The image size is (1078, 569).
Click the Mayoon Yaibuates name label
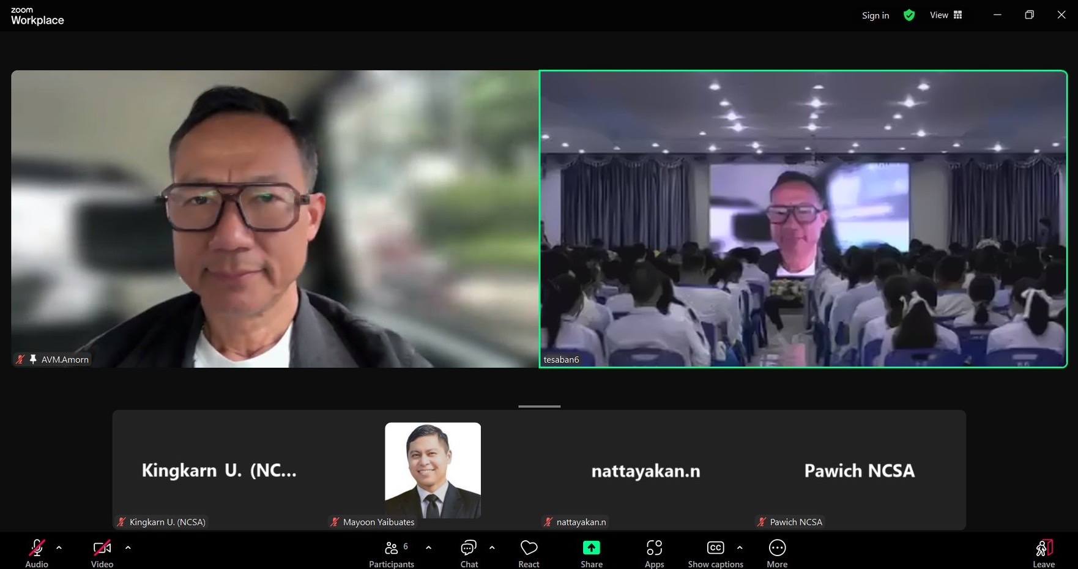[379, 522]
